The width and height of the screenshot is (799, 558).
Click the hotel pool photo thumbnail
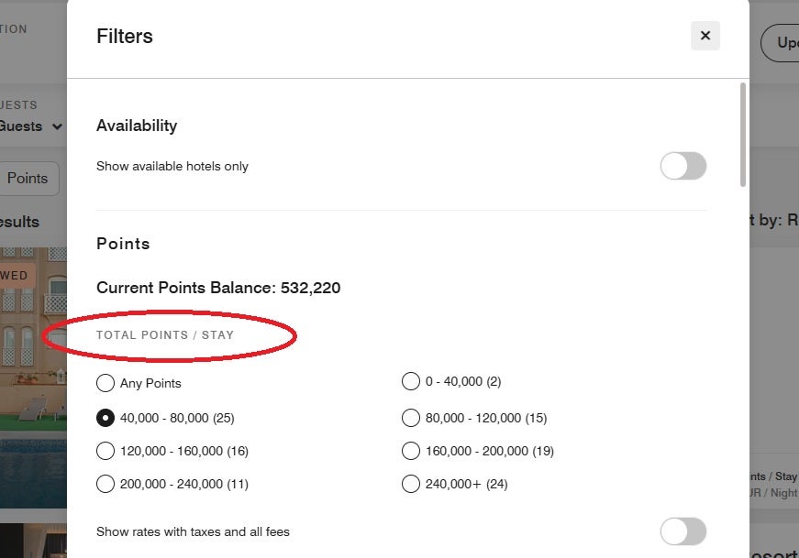[33, 377]
